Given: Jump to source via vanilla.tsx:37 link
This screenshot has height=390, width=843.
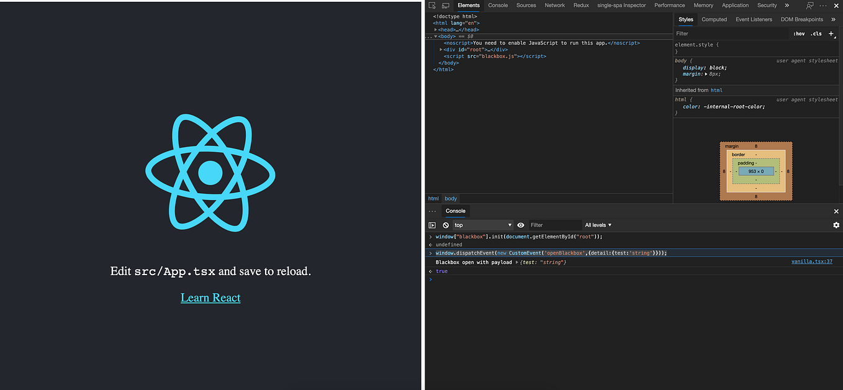Looking at the screenshot, I should (x=811, y=261).
